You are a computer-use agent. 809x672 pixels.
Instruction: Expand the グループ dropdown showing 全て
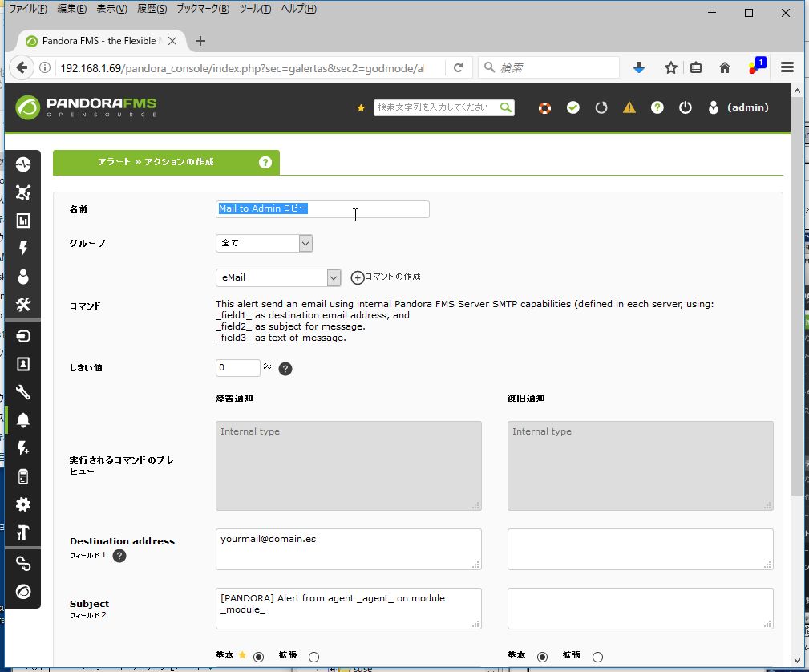point(264,243)
